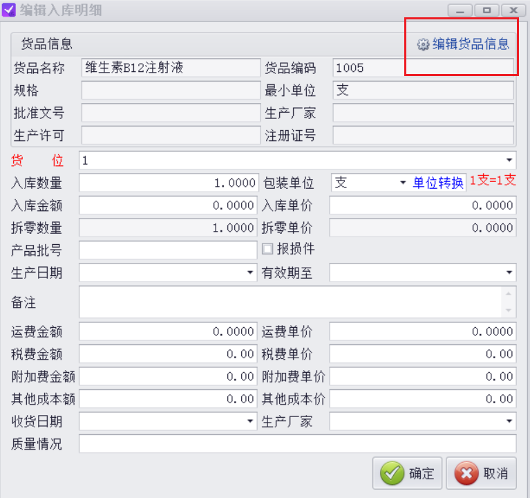Click the 备注 scrollbar up arrow
This screenshot has width=530, height=498.
click(x=509, y=293)
